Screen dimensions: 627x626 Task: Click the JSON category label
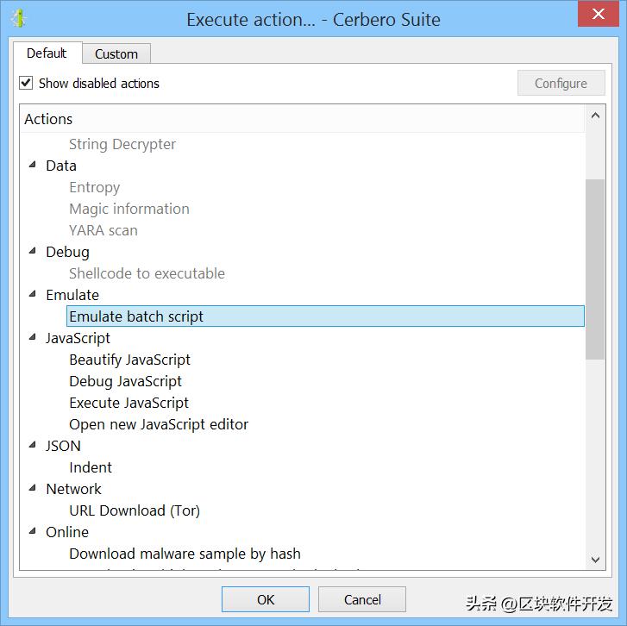(x=63, y=446)
